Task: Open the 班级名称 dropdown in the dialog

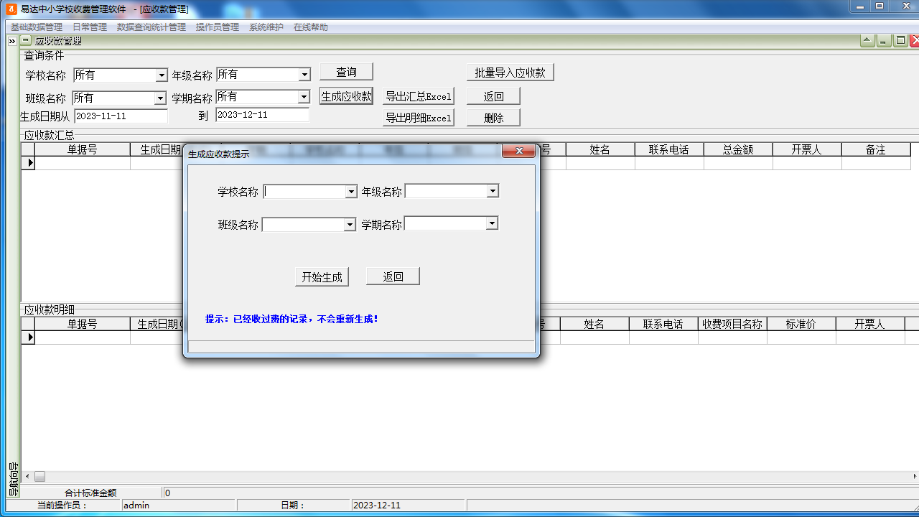Action: pos(350,225)
